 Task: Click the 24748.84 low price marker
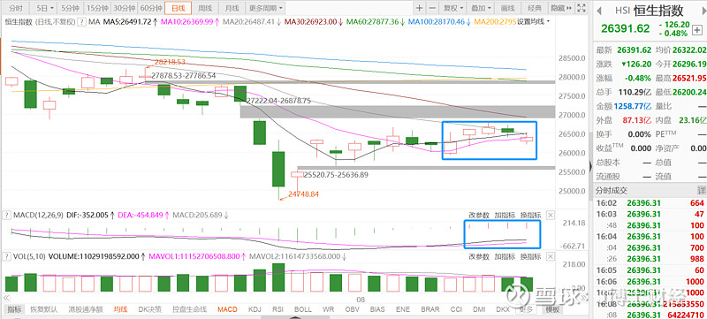click(x=303, y=194)
